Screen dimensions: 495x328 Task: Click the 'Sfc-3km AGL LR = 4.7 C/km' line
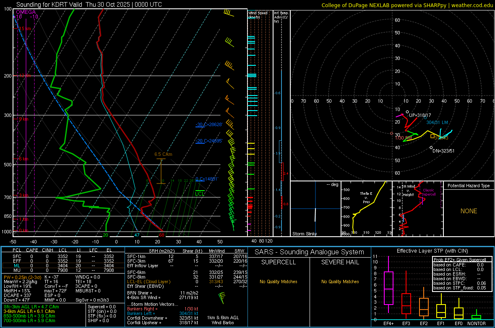31,307
